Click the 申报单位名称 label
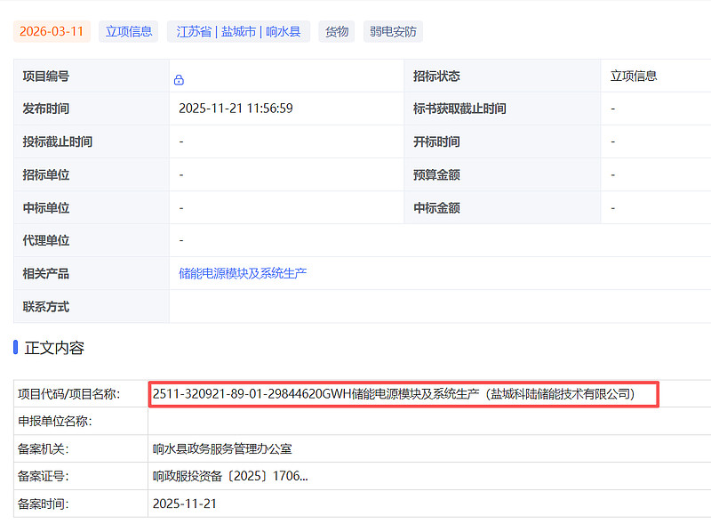Screen dimensions: 711x524 [55, 422]
